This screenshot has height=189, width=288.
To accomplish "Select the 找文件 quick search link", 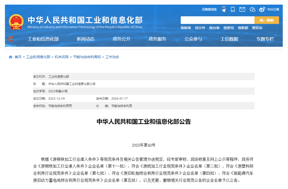I will point(200,28).
